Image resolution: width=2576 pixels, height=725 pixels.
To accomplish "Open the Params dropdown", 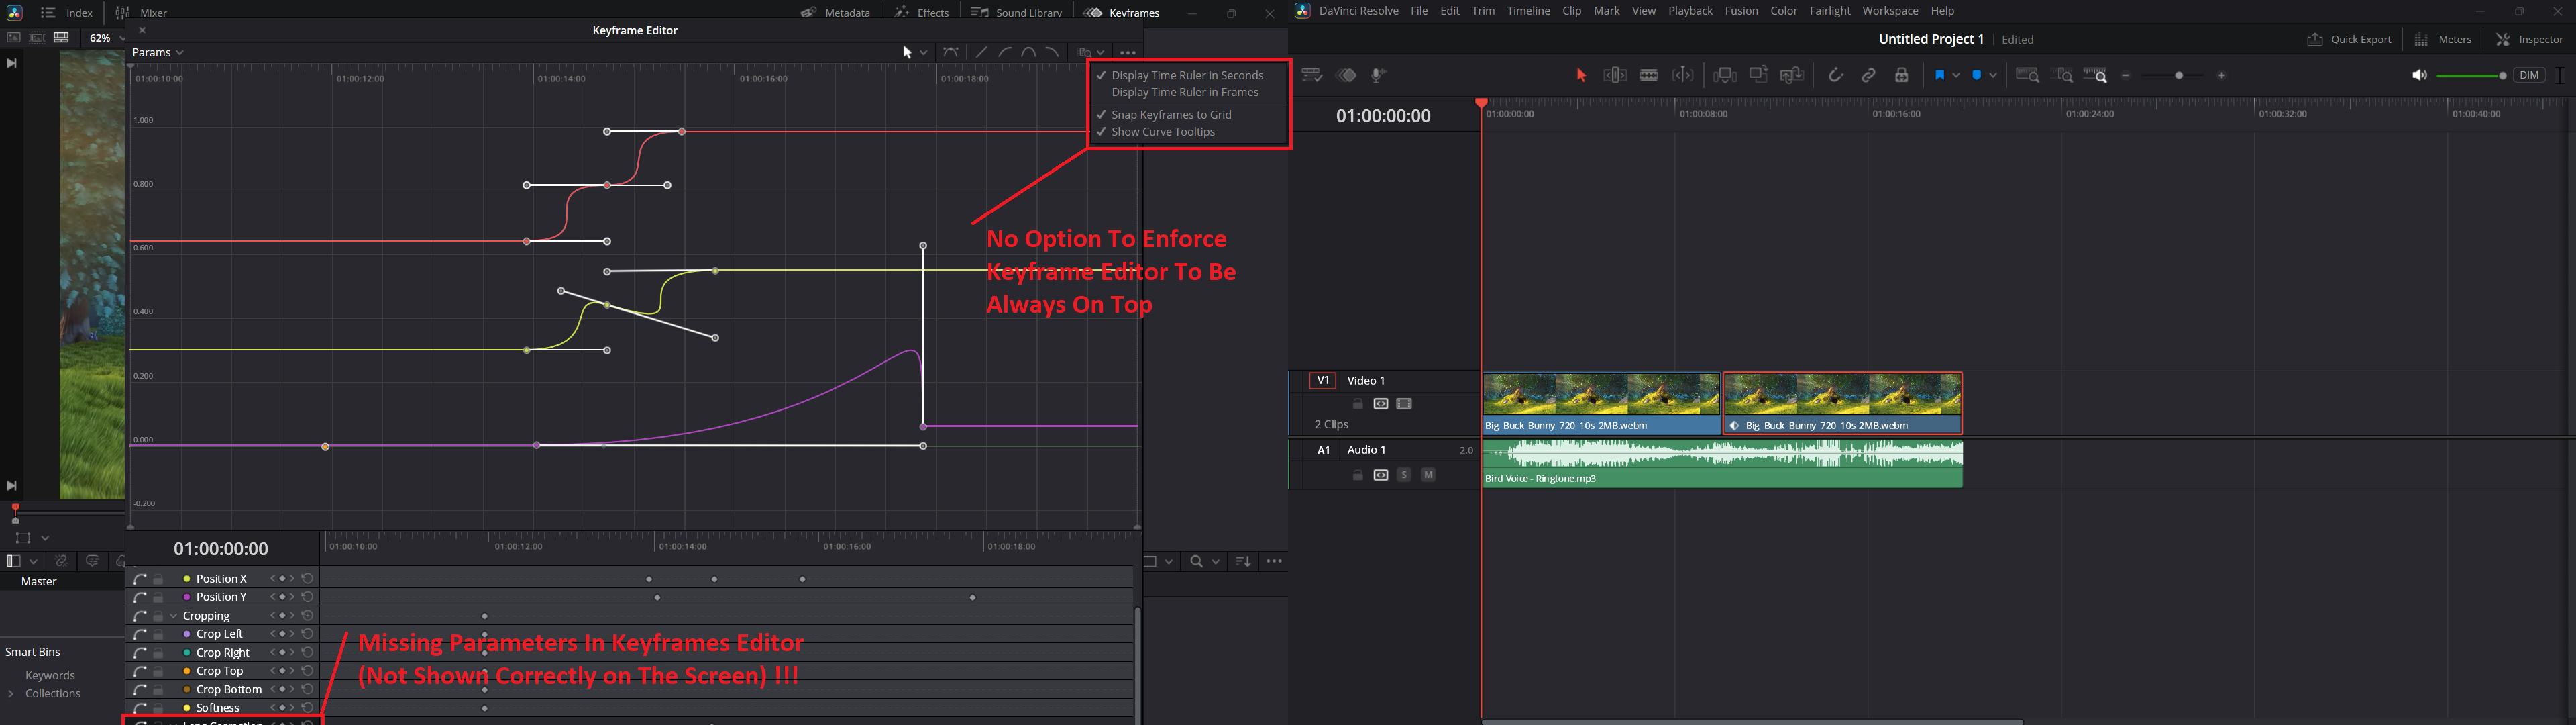I will point(158,52).
